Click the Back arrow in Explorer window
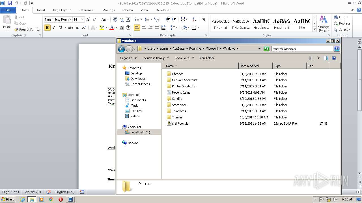The image size is (362, 203). 121,49
